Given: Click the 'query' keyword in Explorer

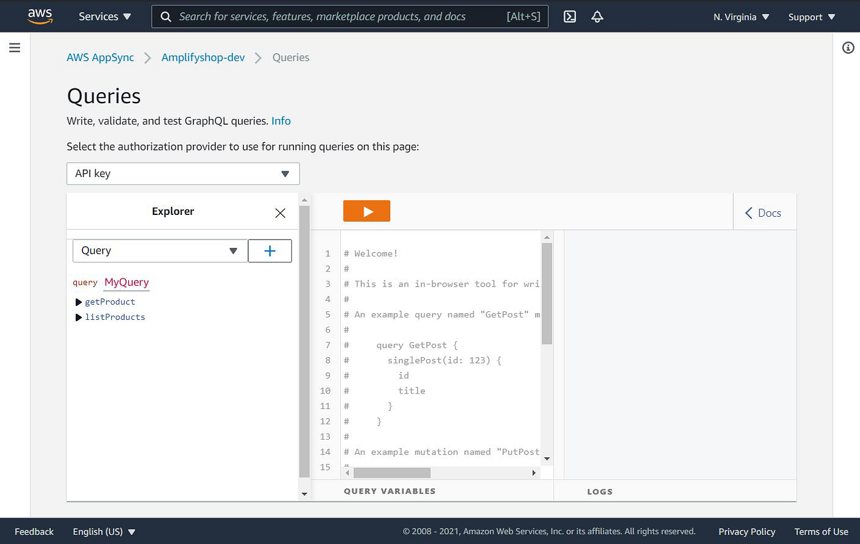Looking at the screenshot, I should tap(85, 282).
